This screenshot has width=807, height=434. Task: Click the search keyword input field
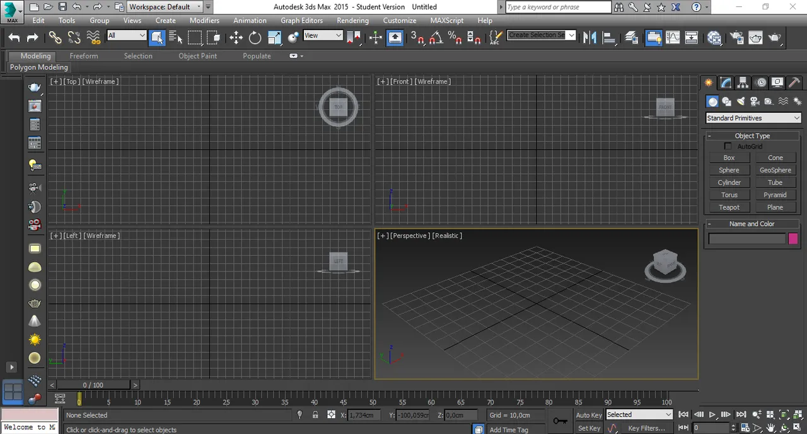tap(559, 7)
